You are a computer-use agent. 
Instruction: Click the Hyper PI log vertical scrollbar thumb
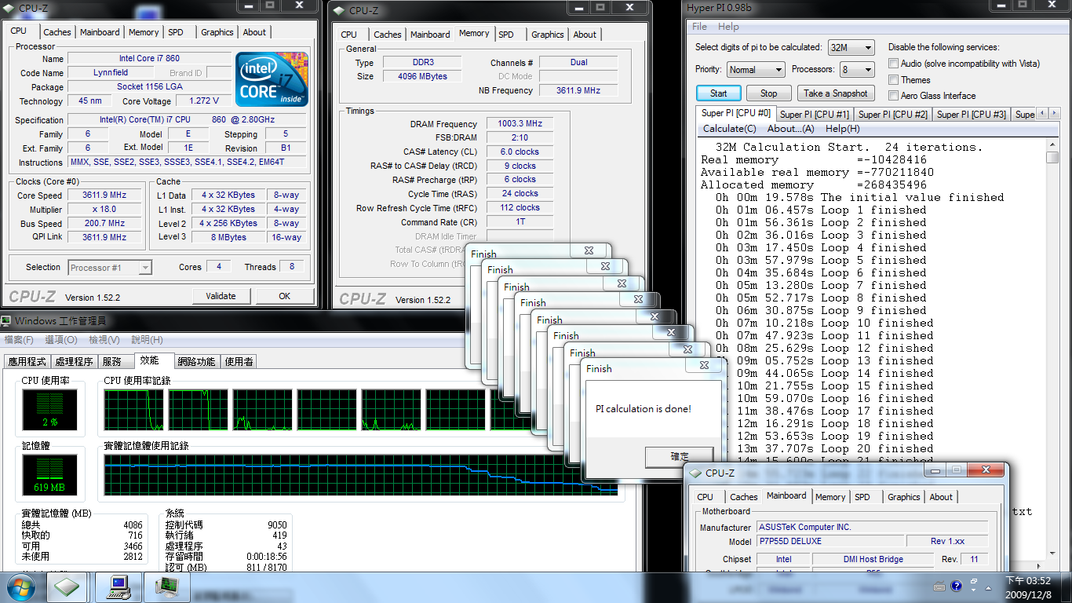coord(1052,158)
